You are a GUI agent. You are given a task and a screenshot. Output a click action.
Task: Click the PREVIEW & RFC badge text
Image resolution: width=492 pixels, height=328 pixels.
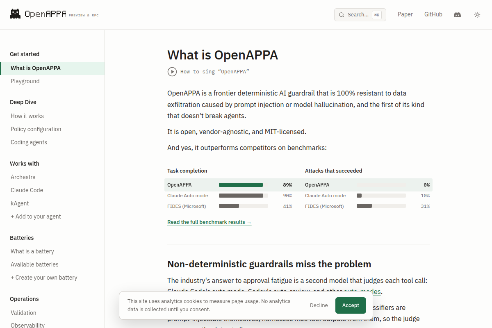84,16
